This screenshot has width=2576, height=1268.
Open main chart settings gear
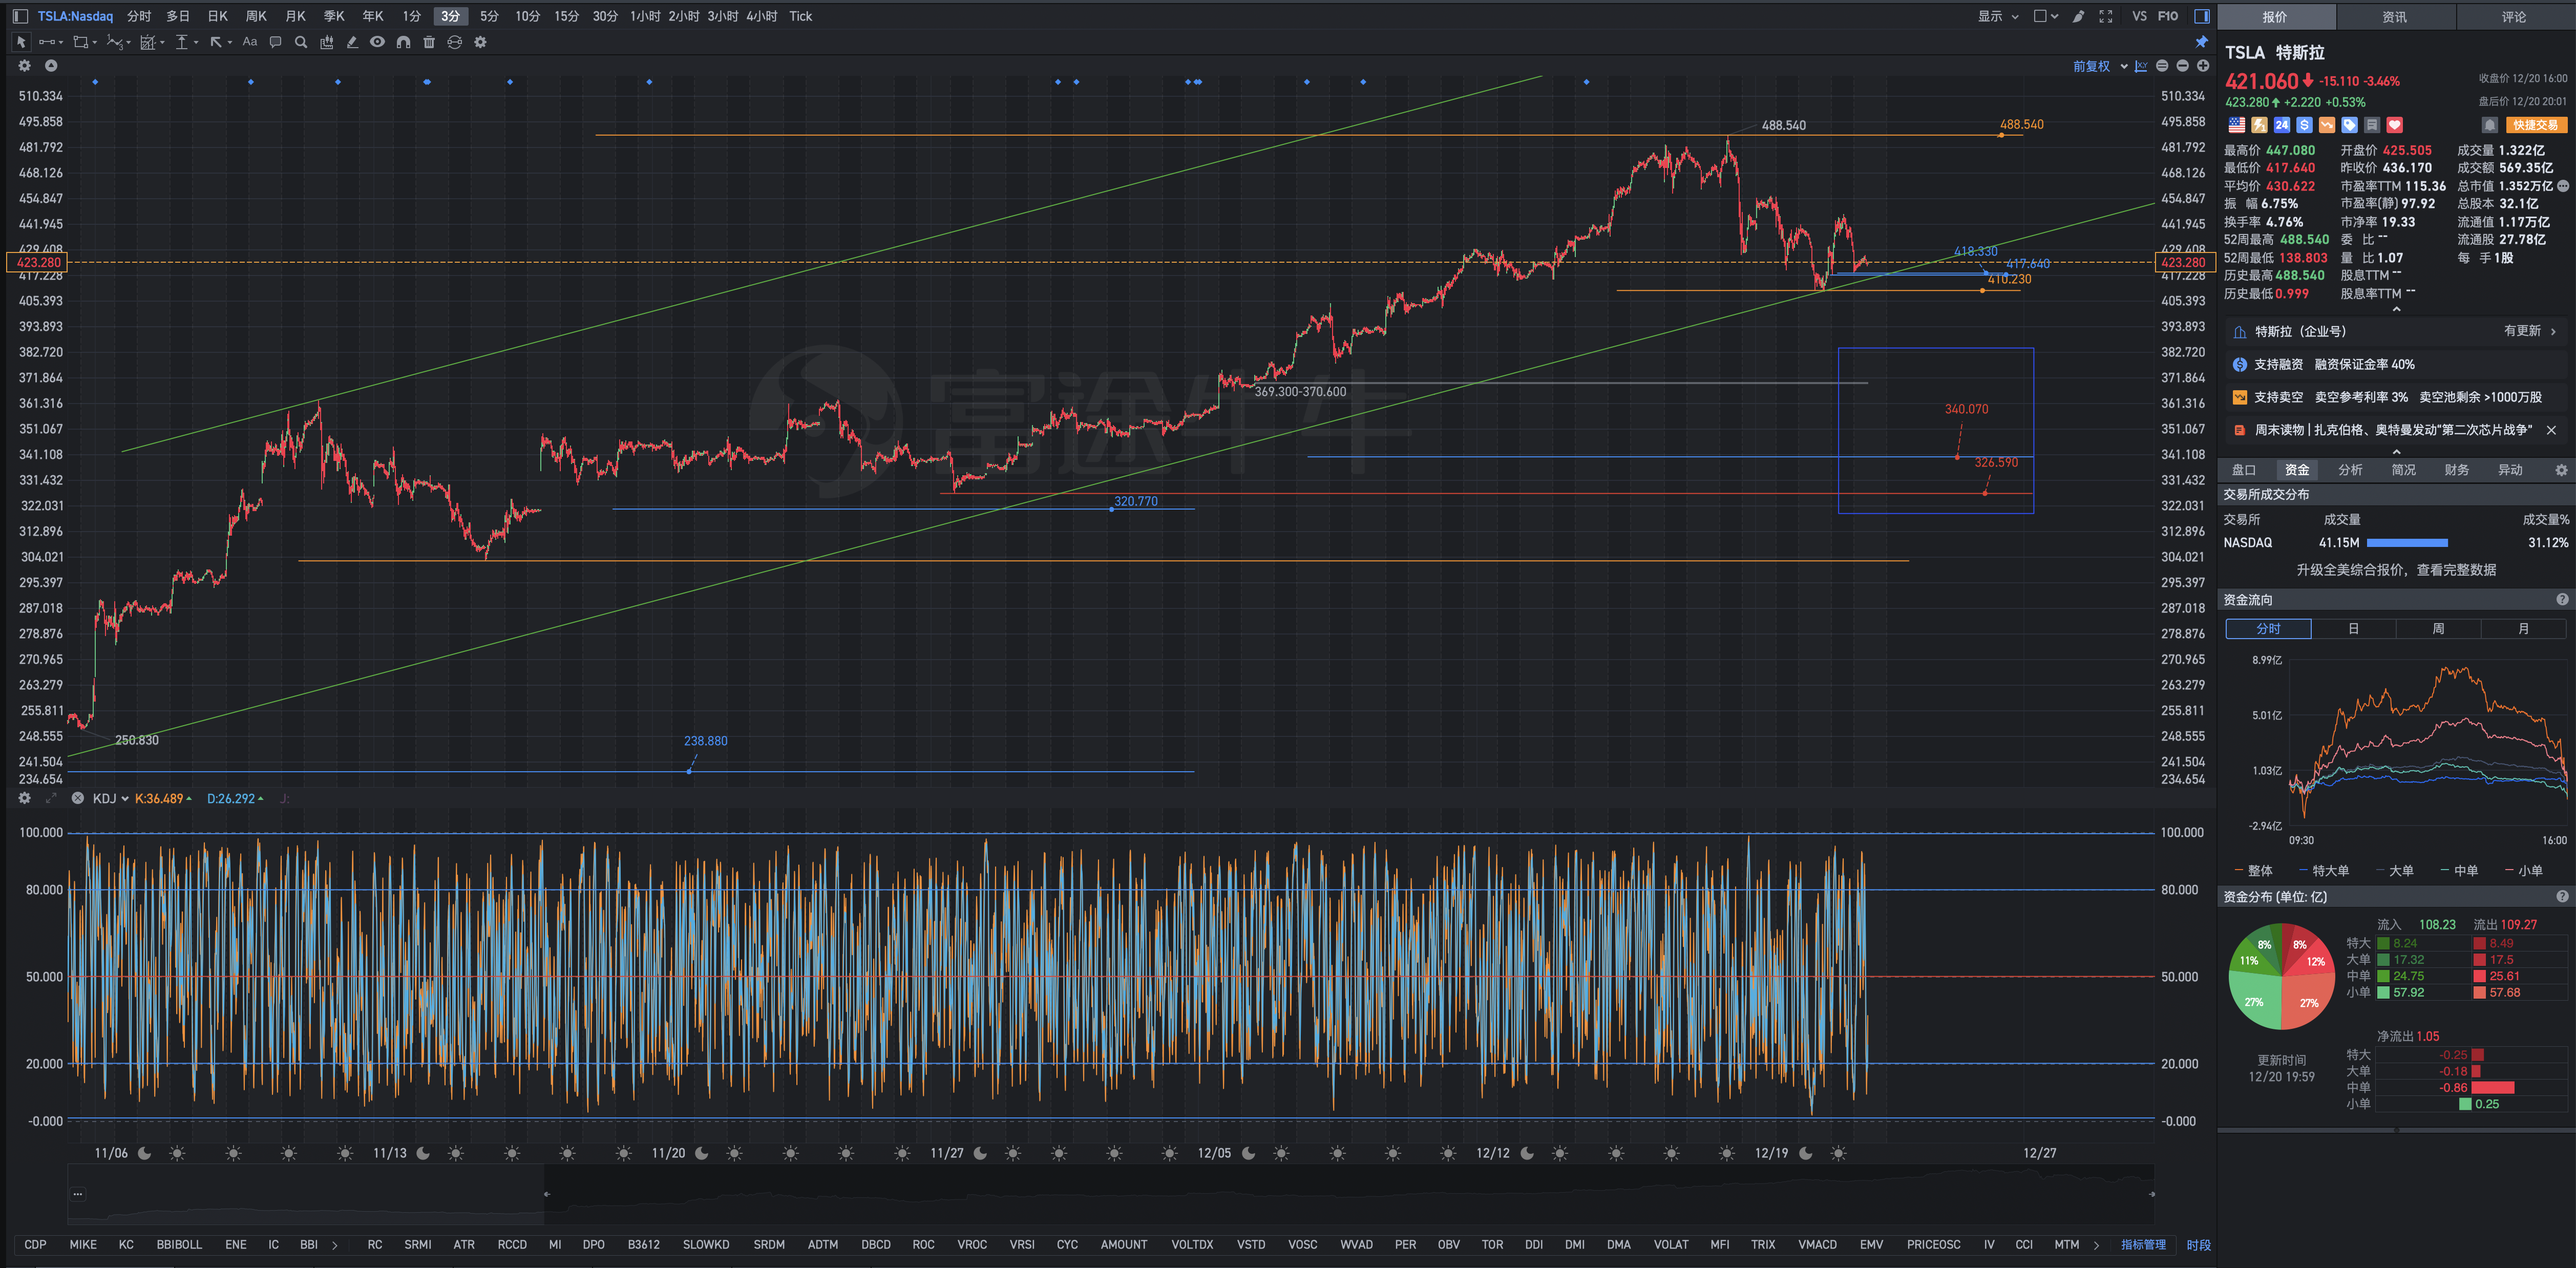(25, 66)
